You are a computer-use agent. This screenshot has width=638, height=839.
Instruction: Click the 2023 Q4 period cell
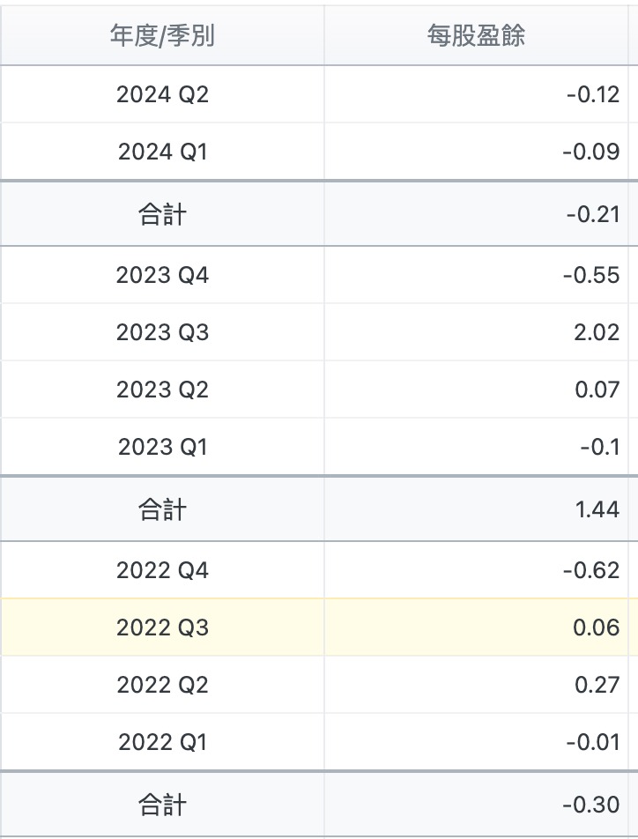[162, 275]
